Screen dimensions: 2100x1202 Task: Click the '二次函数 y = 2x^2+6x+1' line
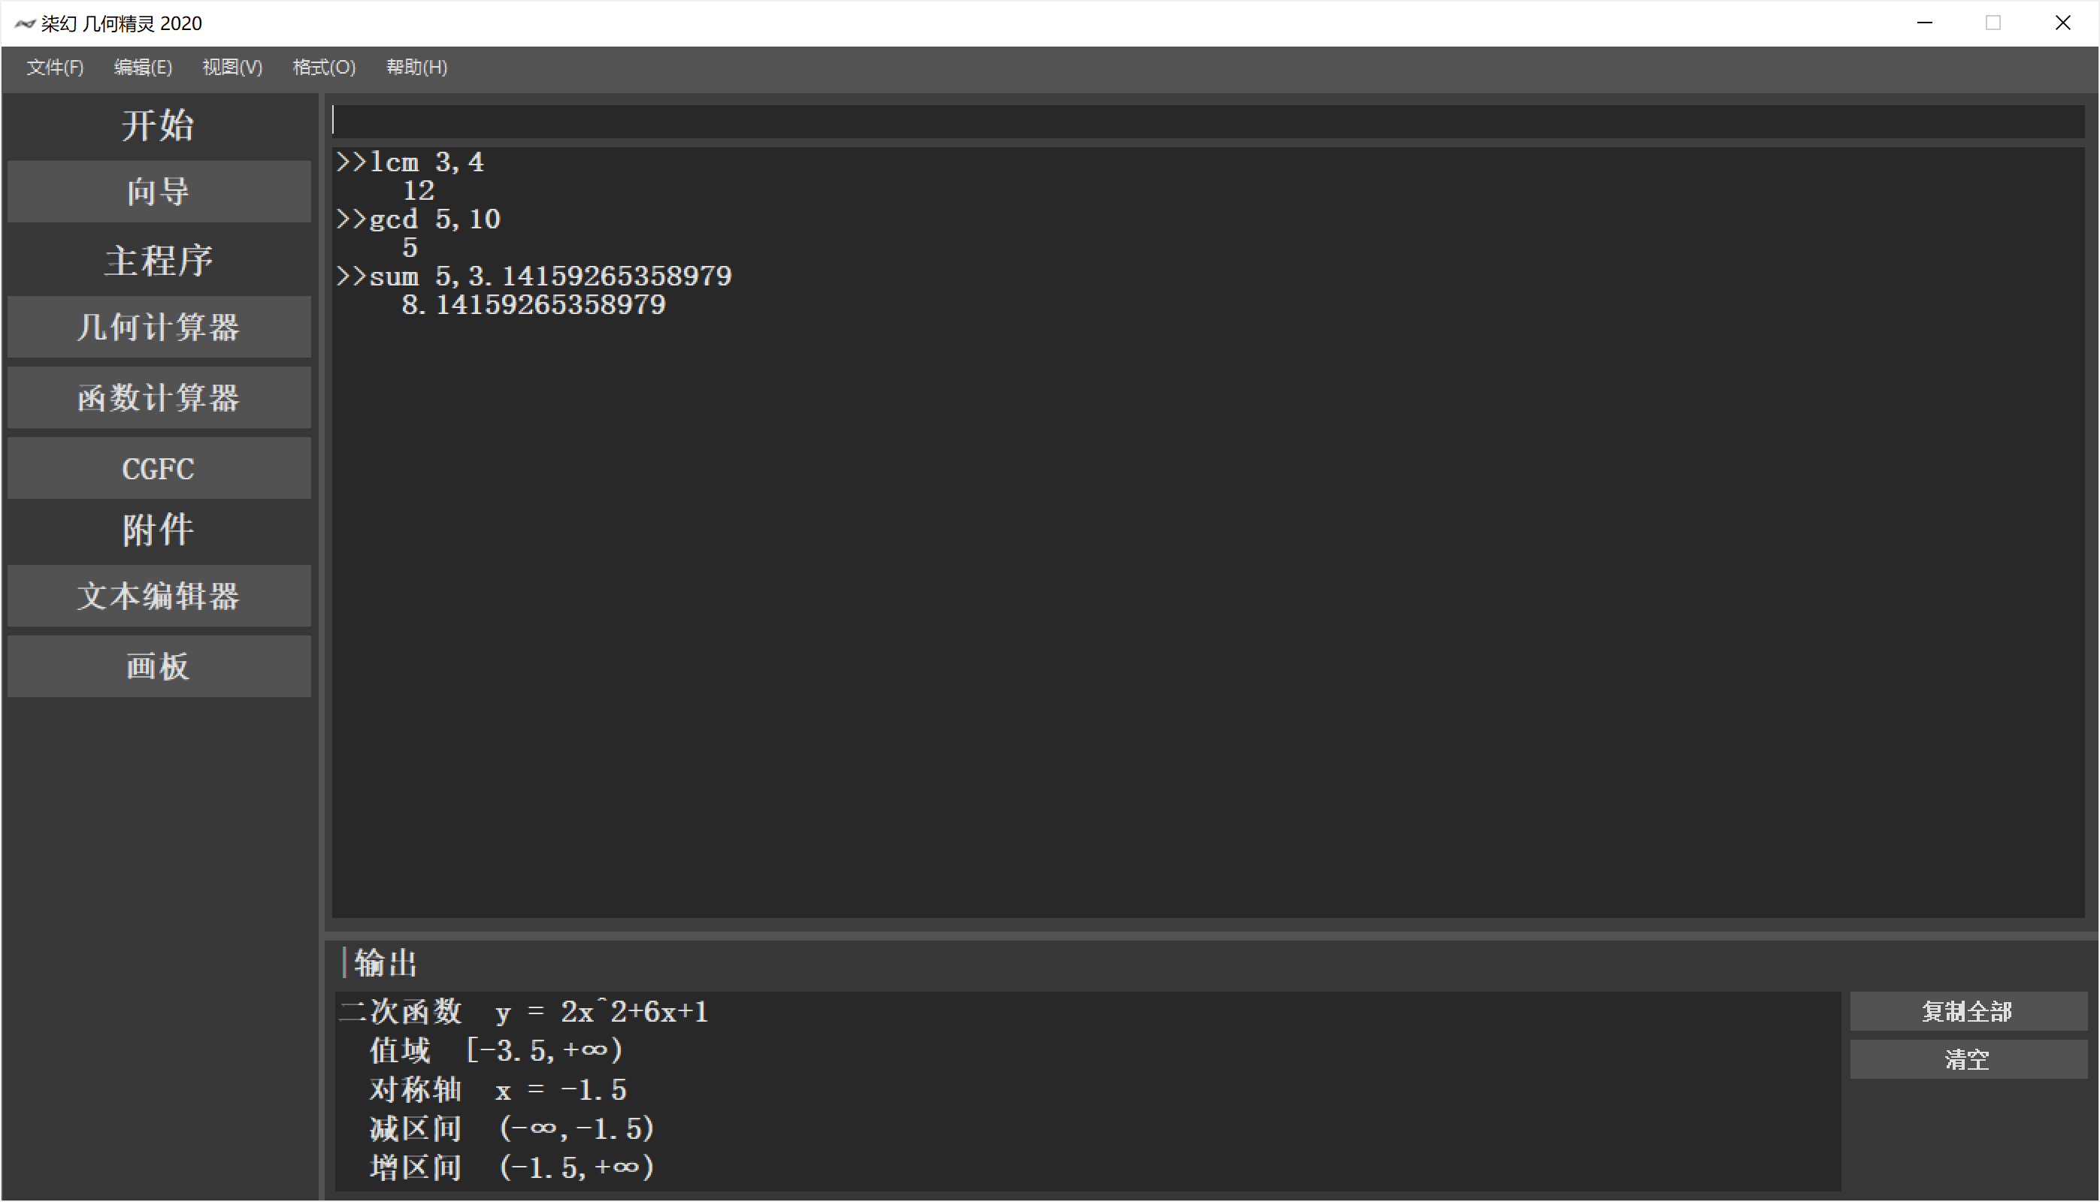click(524, 1012)
